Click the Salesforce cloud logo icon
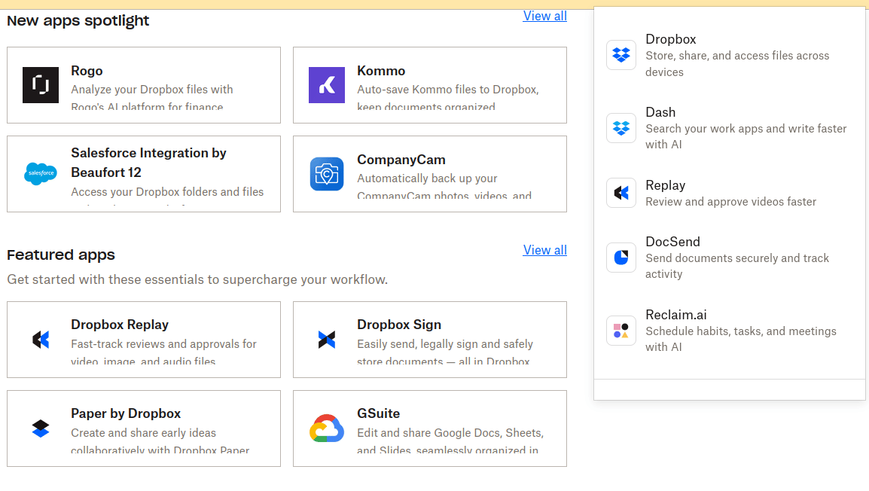Viewport: 869px width, 491px height. pyautogui.click(x=41, y=173)
